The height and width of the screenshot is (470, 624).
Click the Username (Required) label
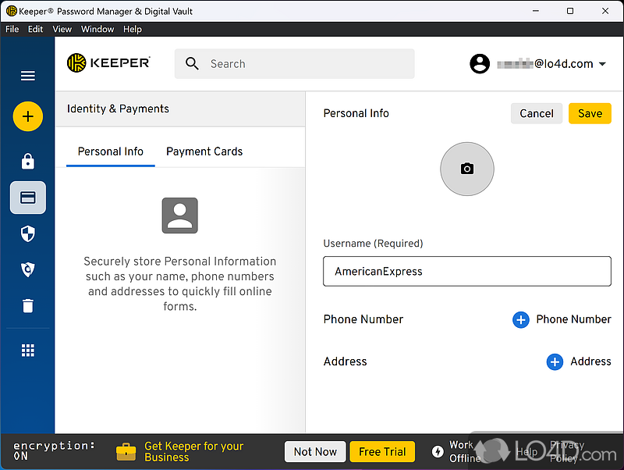click(373, 244)
